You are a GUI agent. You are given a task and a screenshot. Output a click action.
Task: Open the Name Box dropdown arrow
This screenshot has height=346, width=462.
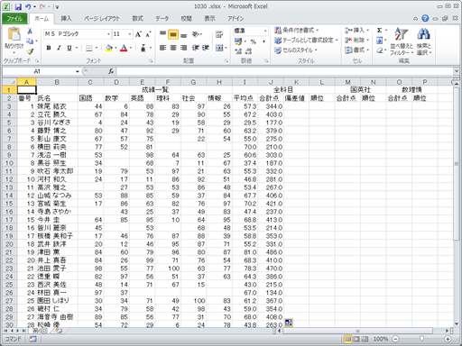click(x=78, y=71)
